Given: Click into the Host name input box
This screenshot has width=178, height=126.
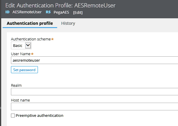Looking at the screenshot, I should [94, 106].
